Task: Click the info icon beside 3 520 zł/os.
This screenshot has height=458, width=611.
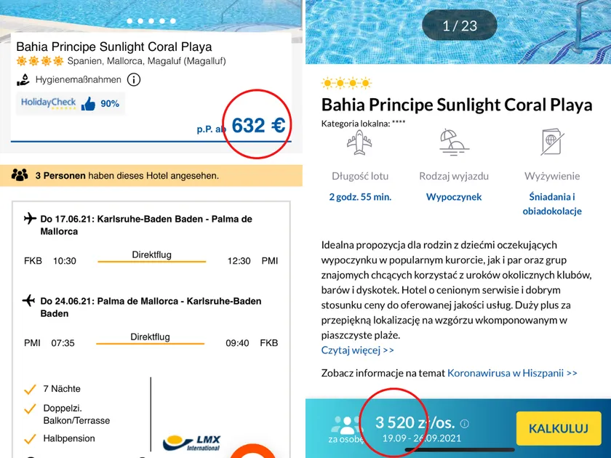Action: point(465,424)
